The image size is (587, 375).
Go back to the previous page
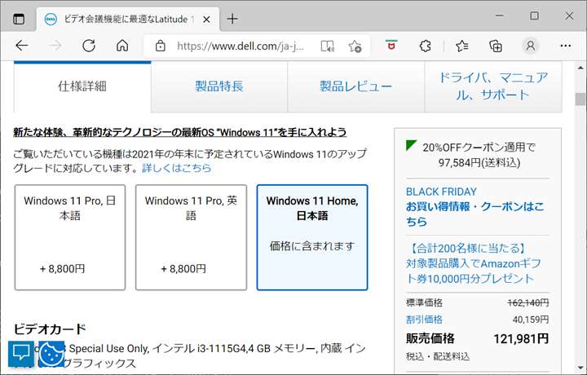click(22, 46)
